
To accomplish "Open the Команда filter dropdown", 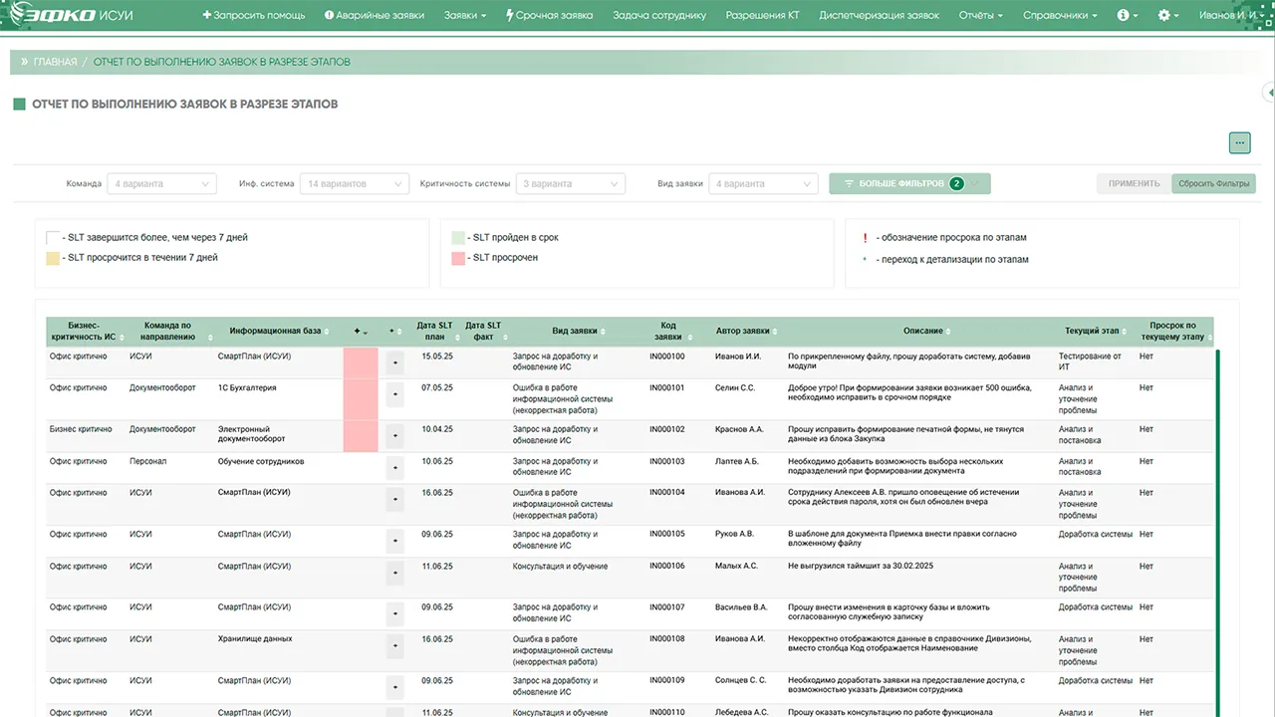I will pos(161,183).
